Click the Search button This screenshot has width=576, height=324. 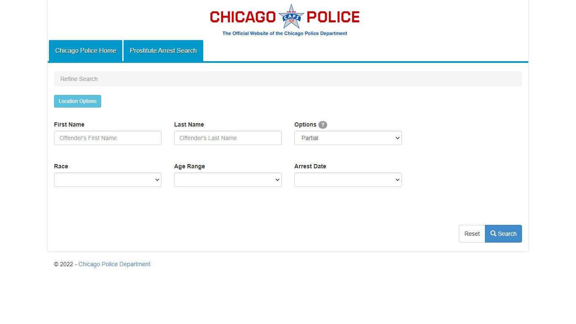[503, 234]
